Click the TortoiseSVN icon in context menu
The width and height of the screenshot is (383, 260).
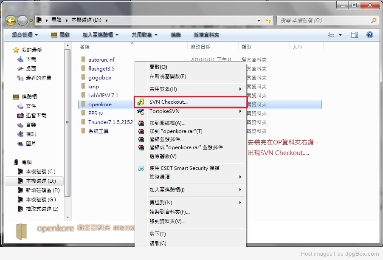[141, 111]
